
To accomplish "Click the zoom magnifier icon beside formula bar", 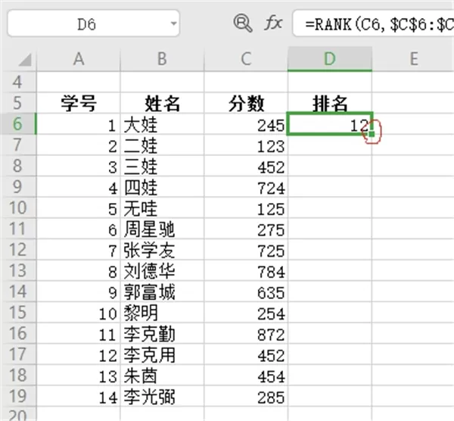I will click(243, 23).
